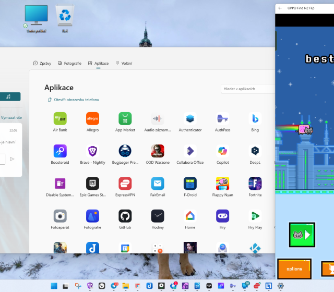This screenshot has width=334, height=292.
Task: Click Vymazat vše to clear notifications
Action: pyautogui.click(x=11, y=118)
